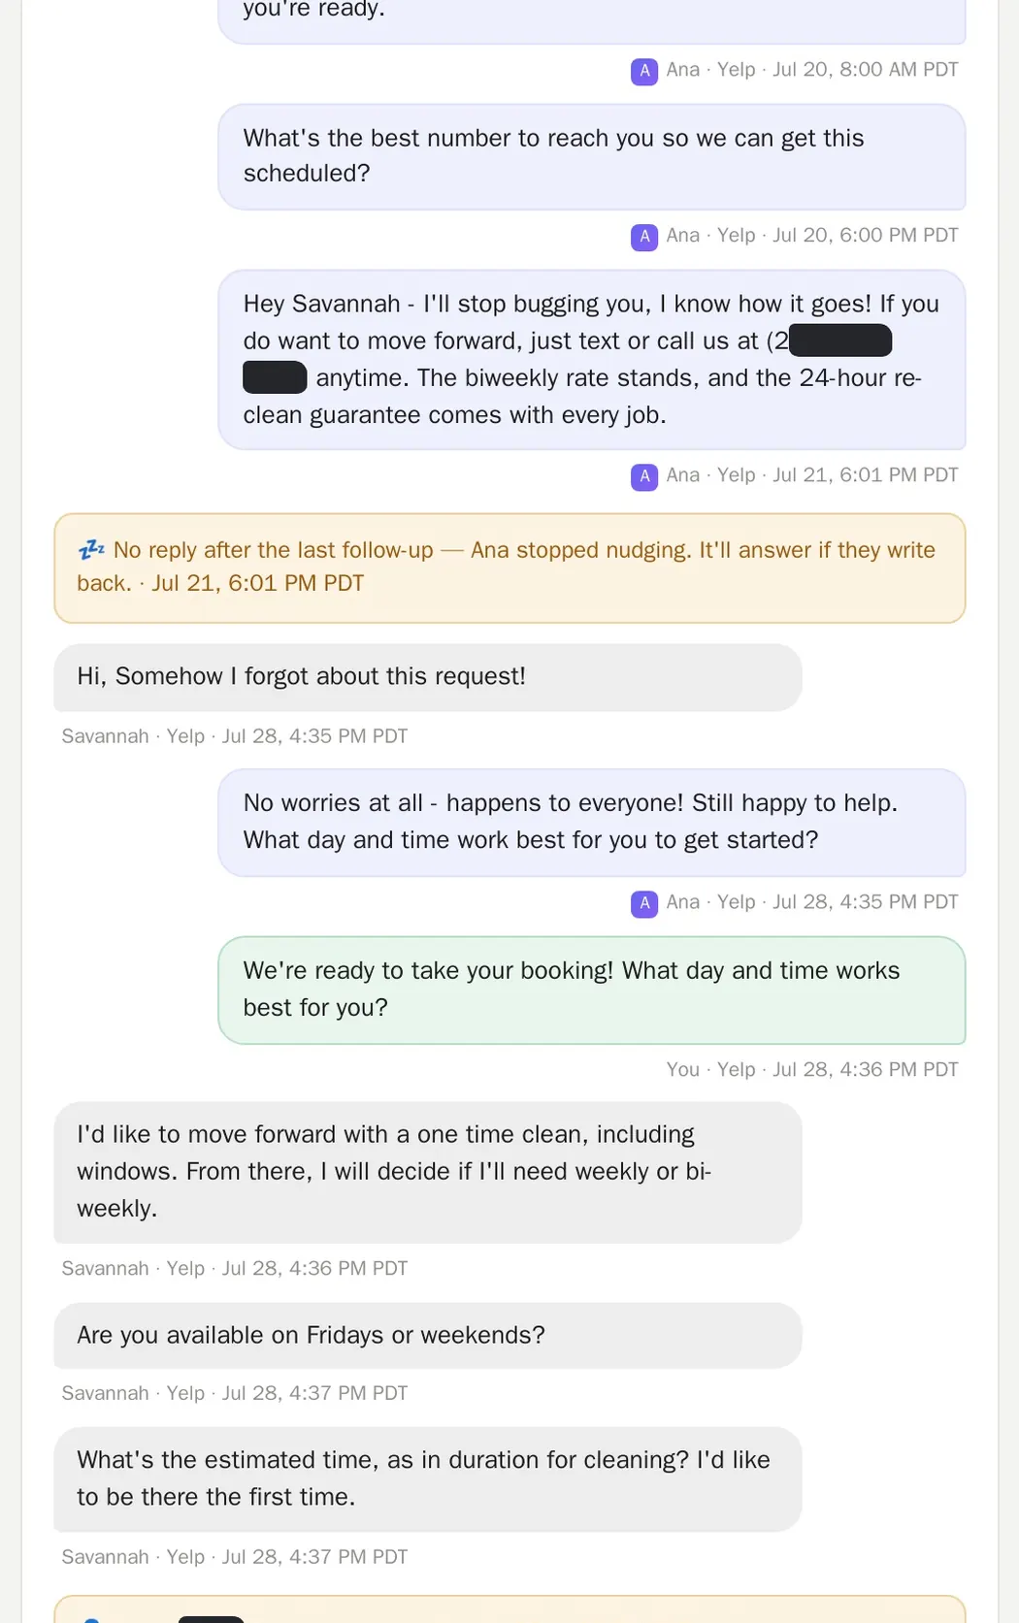Screen dimensions: 1019x1623
Task: Select the 'best number to reach you' message
Action: pos(592,156)
